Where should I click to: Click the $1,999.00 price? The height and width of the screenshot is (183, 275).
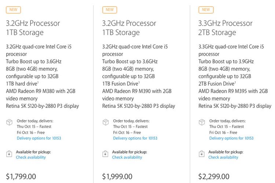coord(117,176)
